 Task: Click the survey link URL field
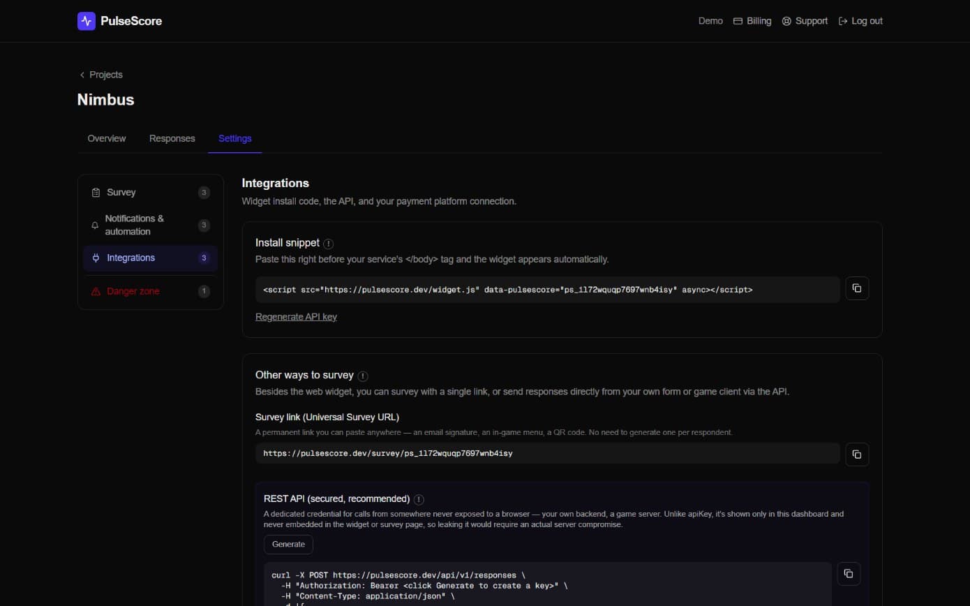click(548, 454)
